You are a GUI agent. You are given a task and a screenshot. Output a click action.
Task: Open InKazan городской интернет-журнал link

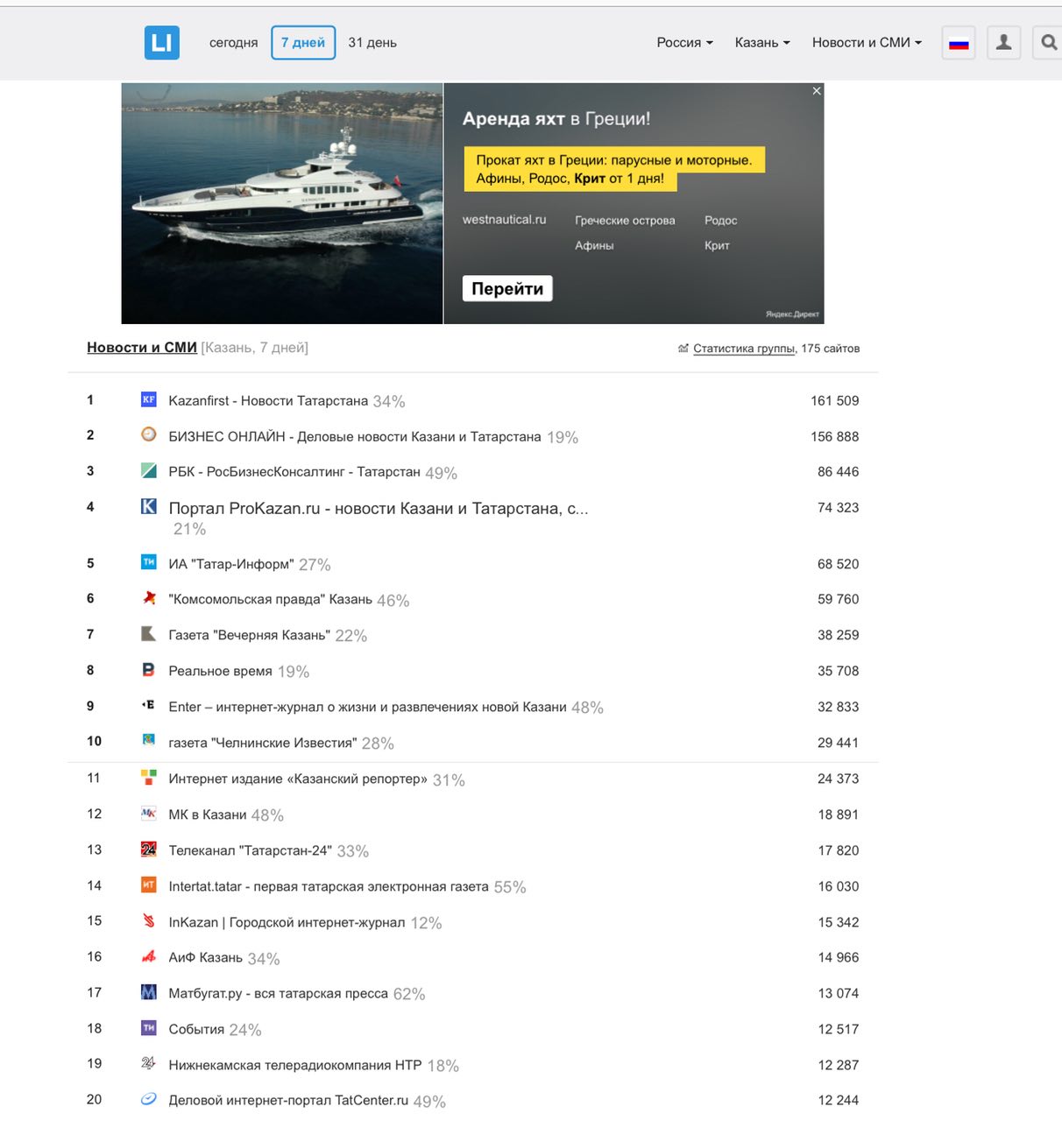tap(287, 922)
